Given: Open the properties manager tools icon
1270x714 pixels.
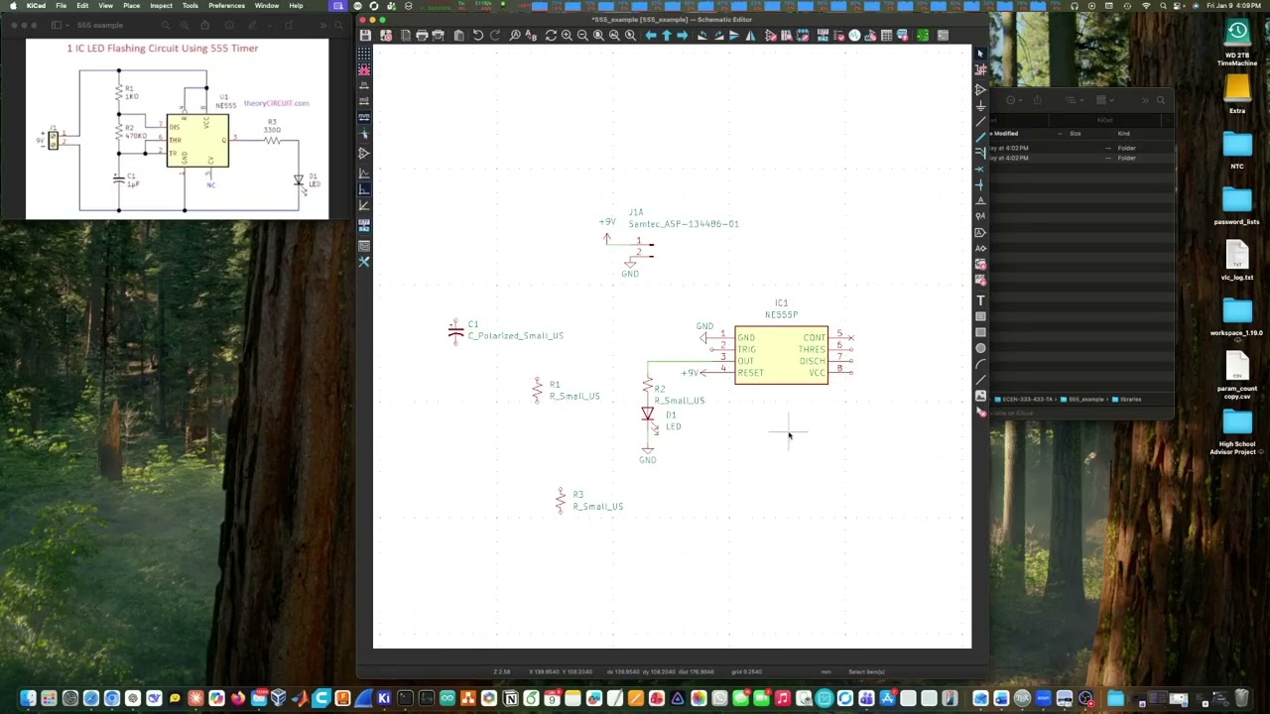Looking at the screenshot, I should click(364, 262).
